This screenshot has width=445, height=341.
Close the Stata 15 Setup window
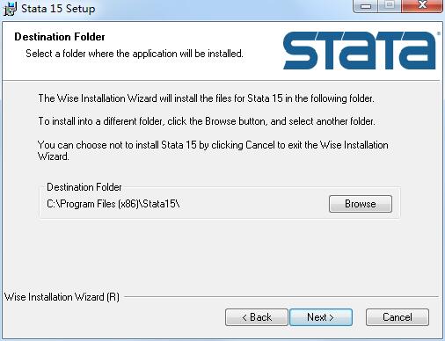[422, 6]
